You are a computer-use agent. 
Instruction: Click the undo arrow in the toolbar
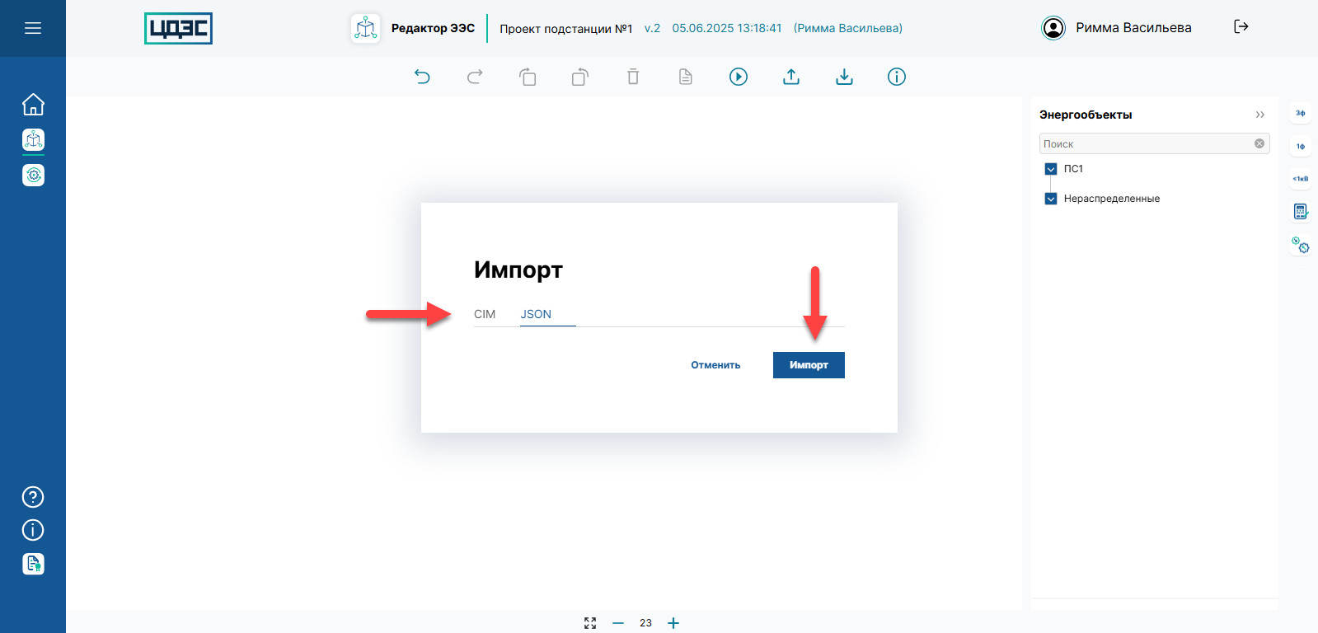pos(422,77)
